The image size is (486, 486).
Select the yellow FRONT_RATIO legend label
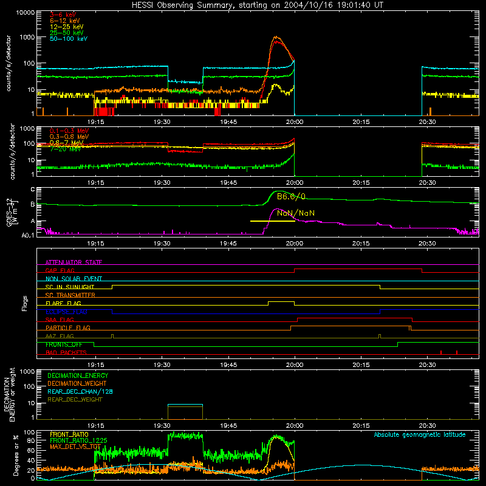point(69,434)
